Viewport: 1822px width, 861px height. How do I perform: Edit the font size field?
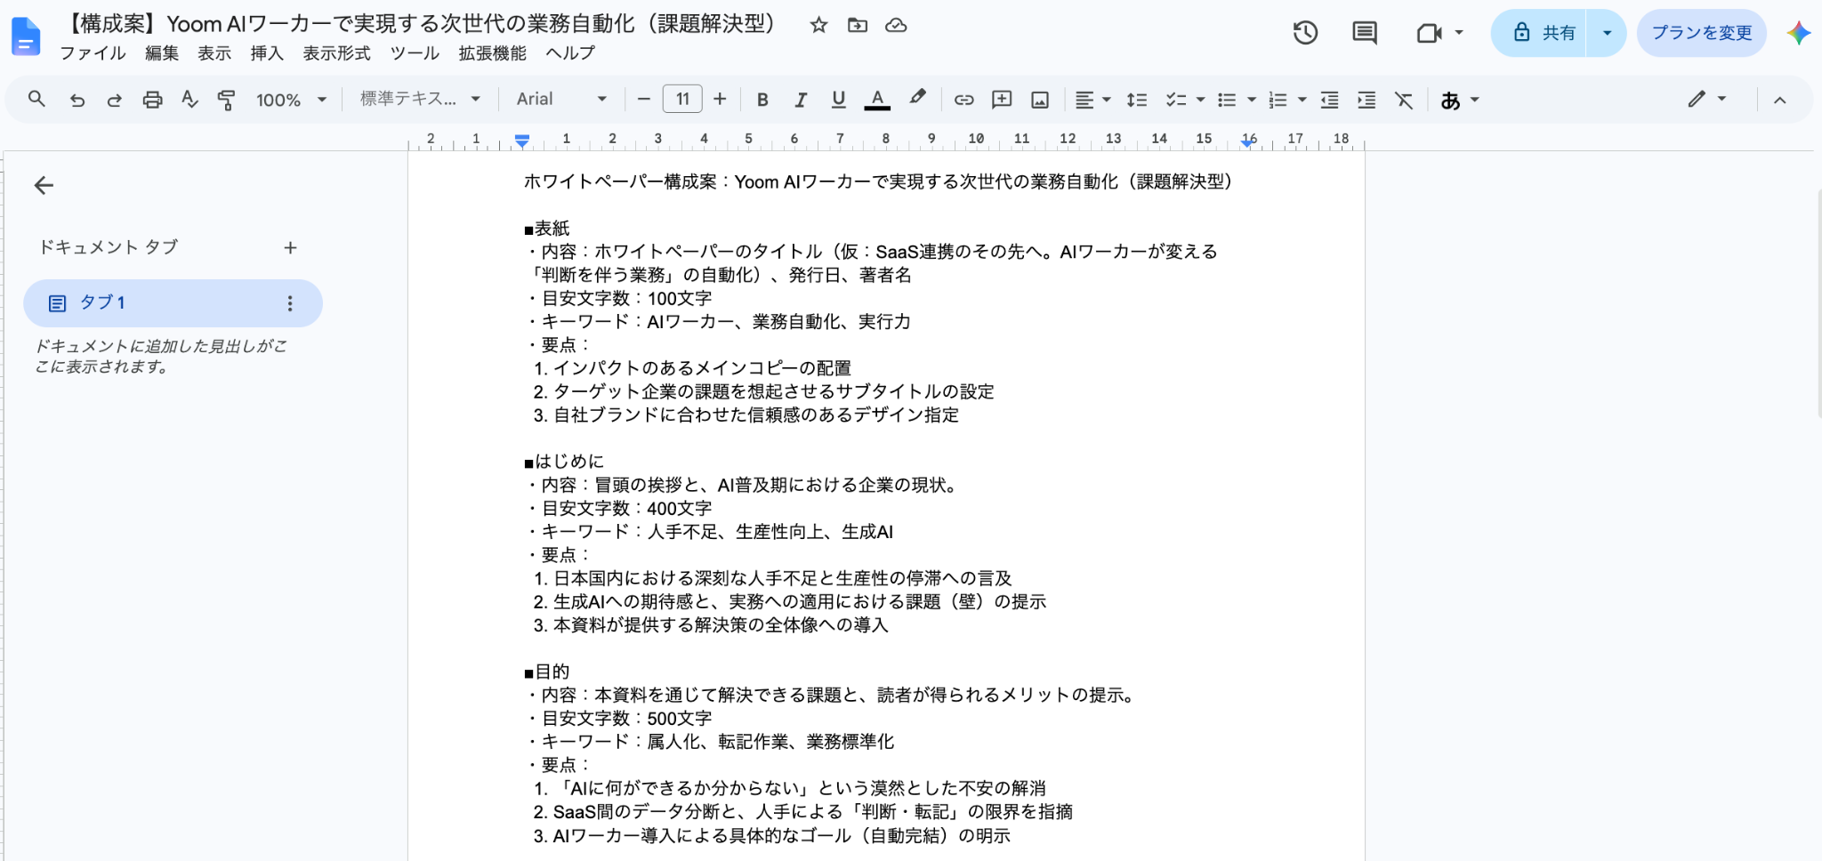(x=682, y=100)
